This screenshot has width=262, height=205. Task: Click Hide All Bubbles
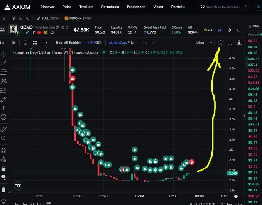click(69, 42)
